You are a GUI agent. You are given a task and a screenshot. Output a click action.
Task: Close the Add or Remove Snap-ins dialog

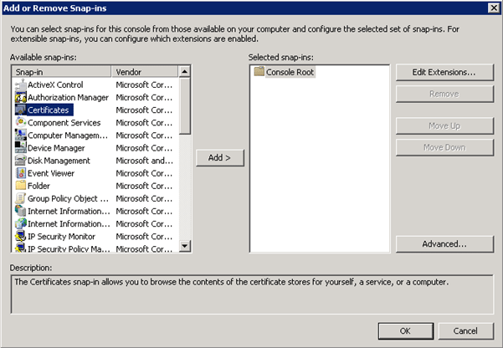[x=494, y=8]
